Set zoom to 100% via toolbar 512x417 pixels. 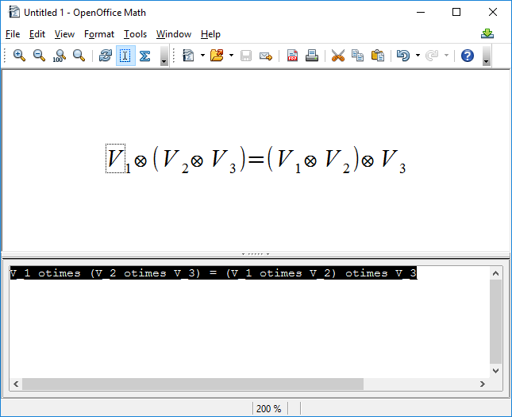(59, 56)
